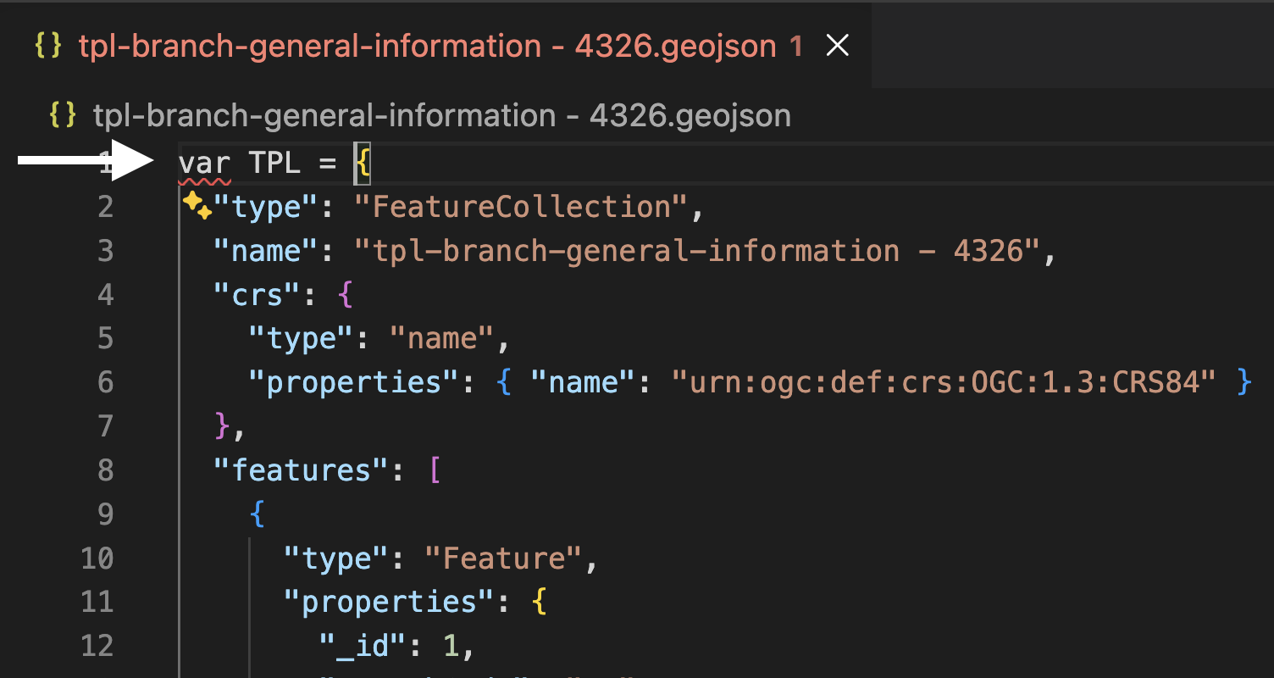The height and width of the screenshot is (678, 1274).
Task: Click line number 10 in the gutter
Action: (97, 558)
